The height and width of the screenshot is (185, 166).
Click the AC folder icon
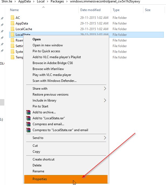coord(12,18)
